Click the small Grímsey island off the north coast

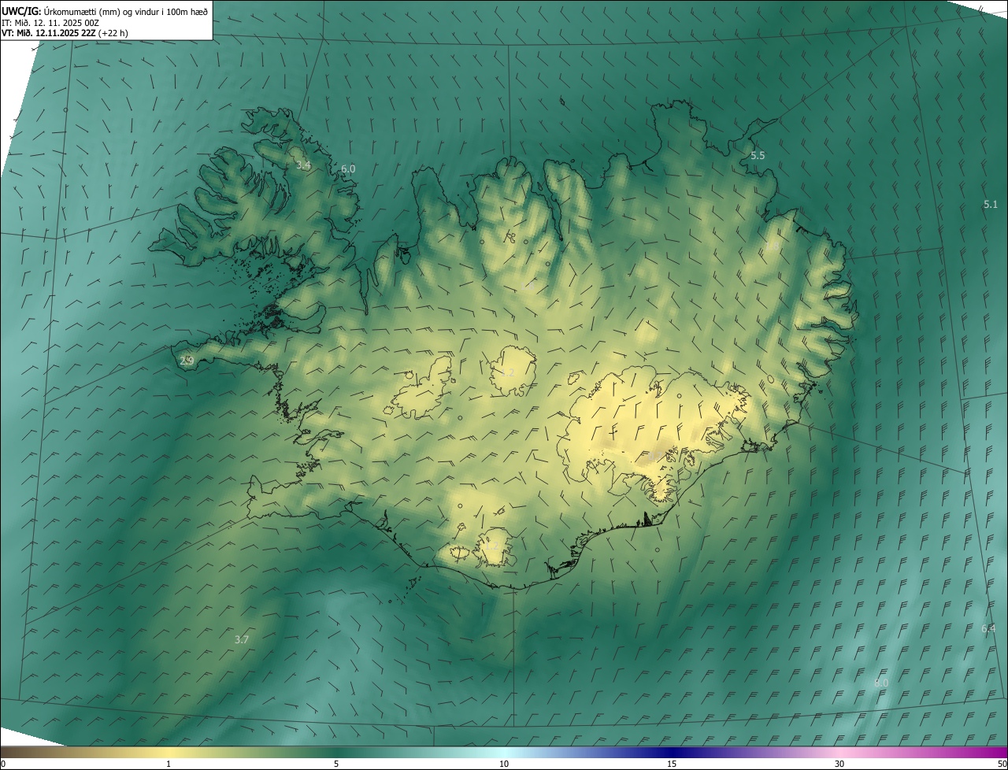[x=563, y=101]
